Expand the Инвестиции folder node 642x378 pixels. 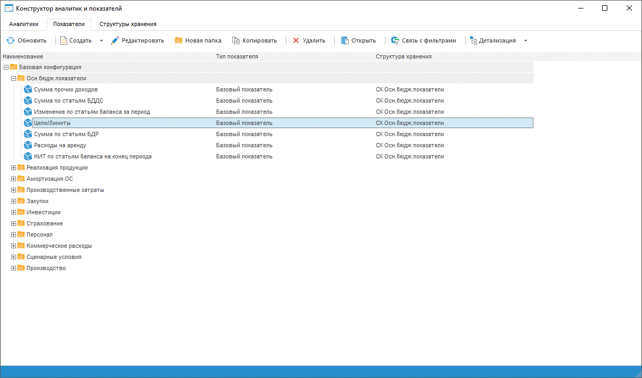(x=14, y=212)
